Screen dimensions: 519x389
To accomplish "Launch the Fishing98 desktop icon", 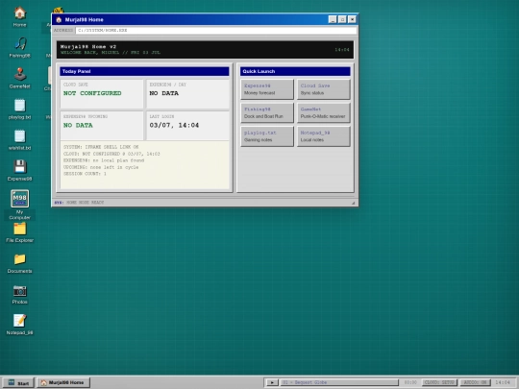I will coord(20,47).
